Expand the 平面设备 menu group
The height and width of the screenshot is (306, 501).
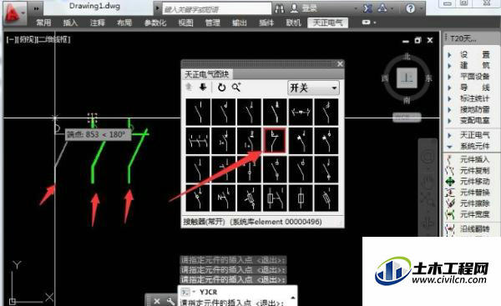point(450,77)
